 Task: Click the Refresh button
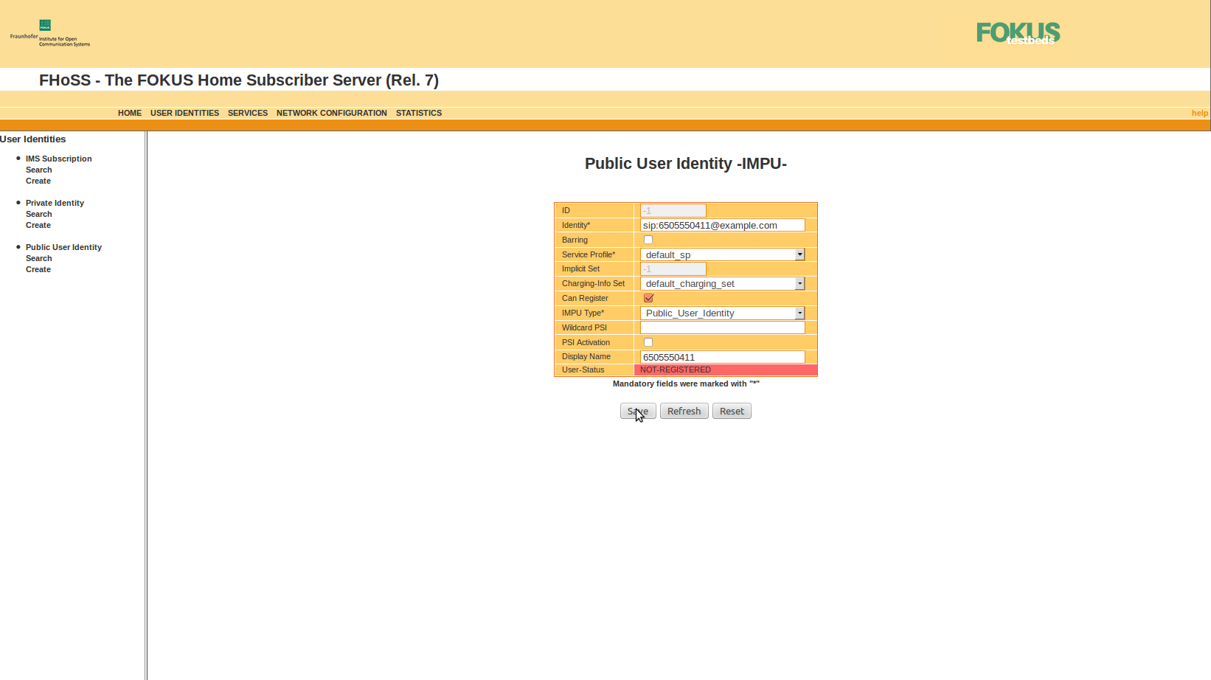pyautogui.click(x=684, y=411)
